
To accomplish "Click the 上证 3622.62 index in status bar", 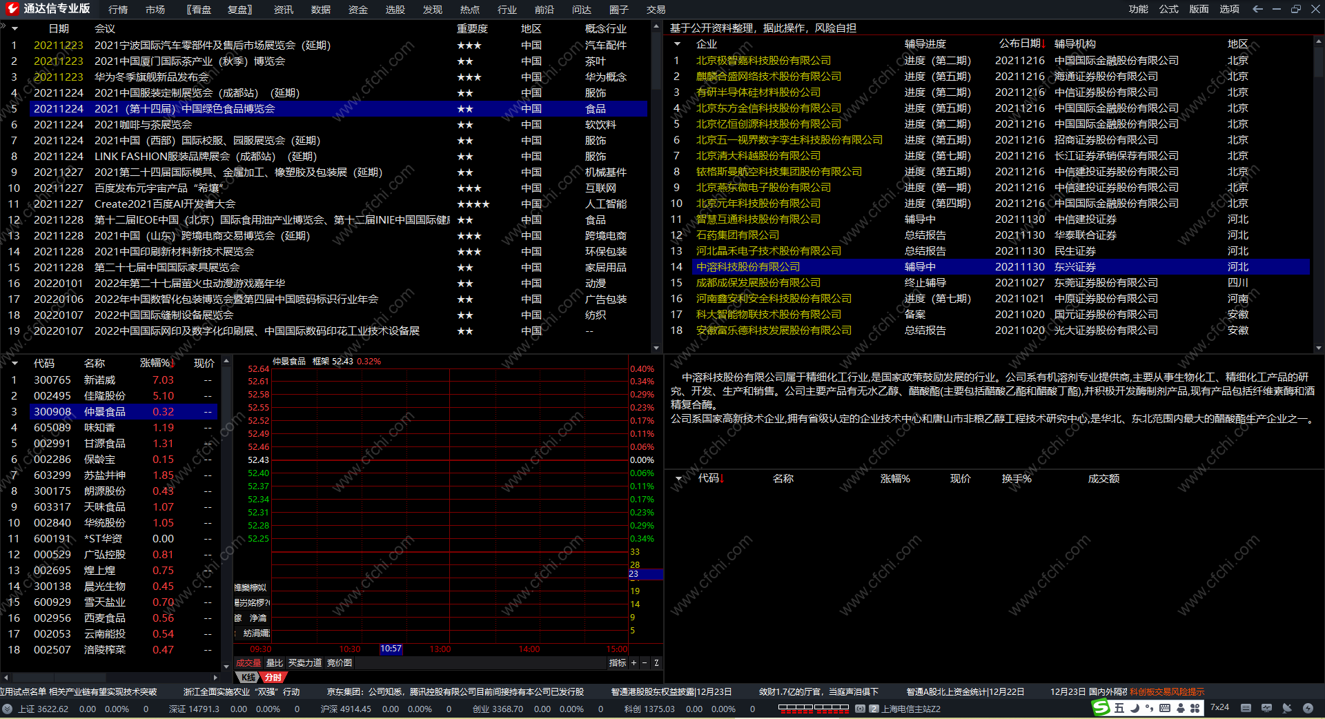I will (x=43, y=709).
